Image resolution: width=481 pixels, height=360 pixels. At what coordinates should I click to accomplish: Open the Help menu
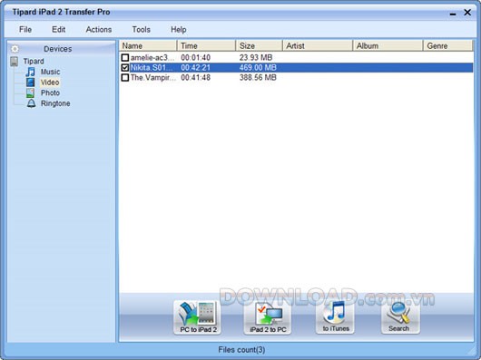[179, 29]
